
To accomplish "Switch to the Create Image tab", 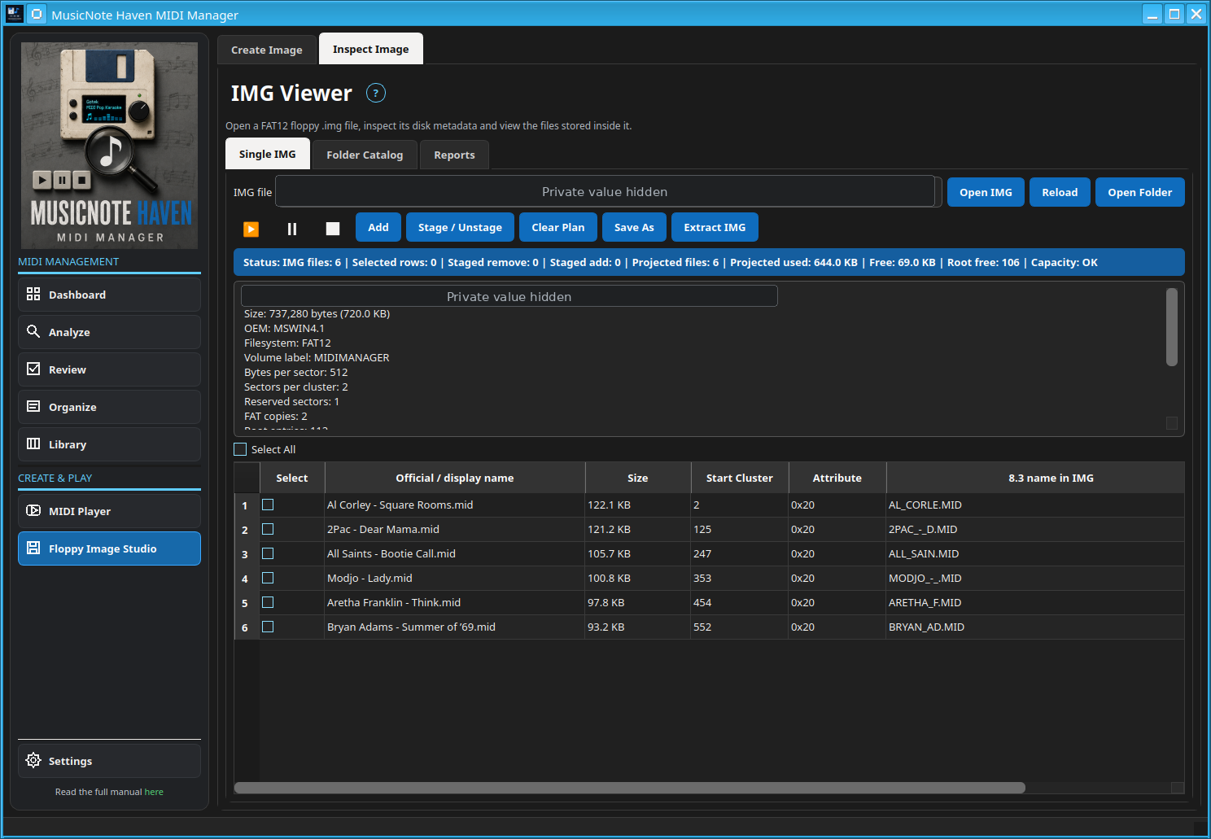I will pos(267,50).
